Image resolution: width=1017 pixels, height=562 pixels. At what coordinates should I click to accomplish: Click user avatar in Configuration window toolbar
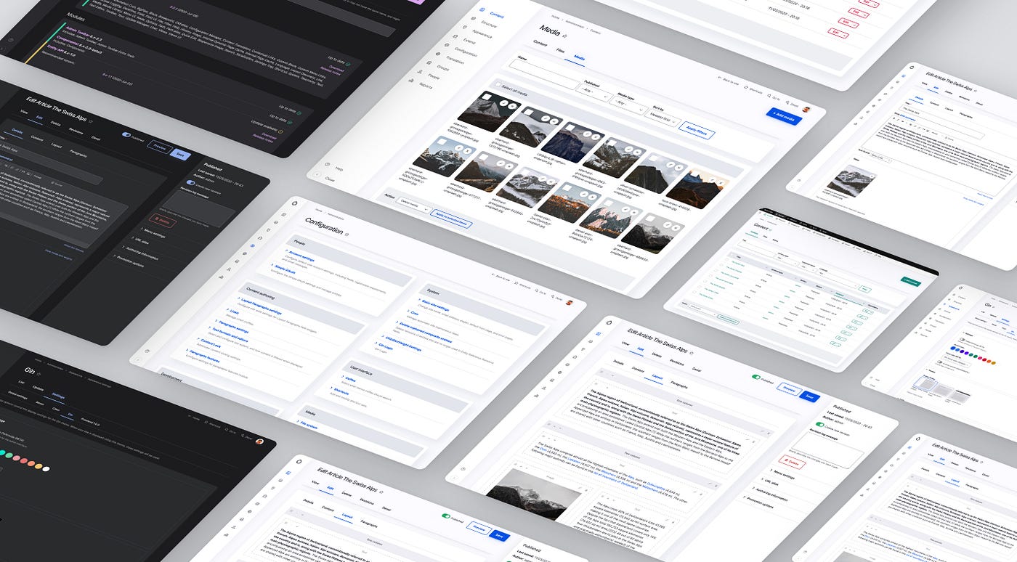pyautogui.click(x=570, y=303)
